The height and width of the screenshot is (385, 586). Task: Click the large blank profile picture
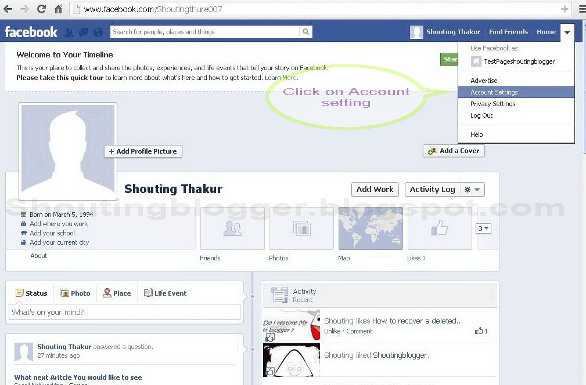click(x=68, y=151)
